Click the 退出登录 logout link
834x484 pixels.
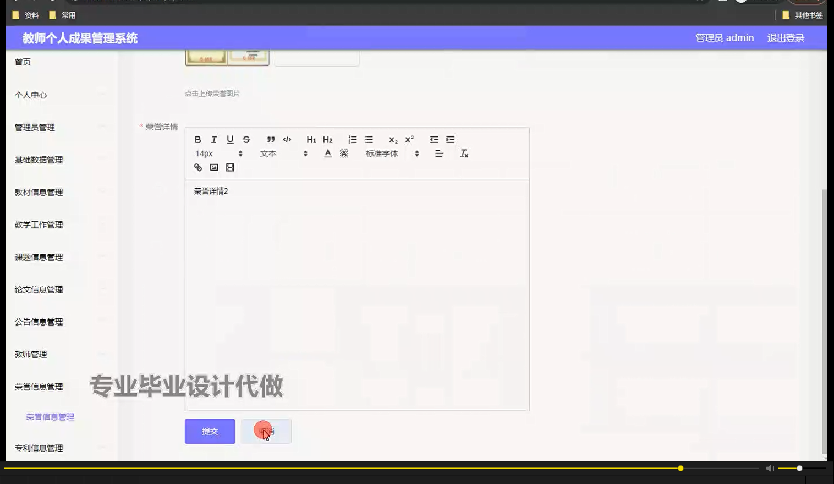coord(785,37)
